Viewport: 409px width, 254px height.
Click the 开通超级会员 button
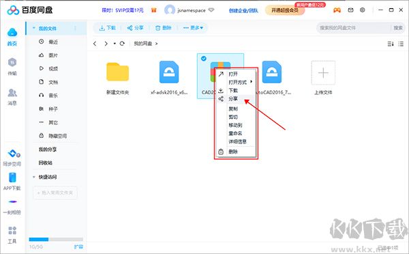pos(285,10)
